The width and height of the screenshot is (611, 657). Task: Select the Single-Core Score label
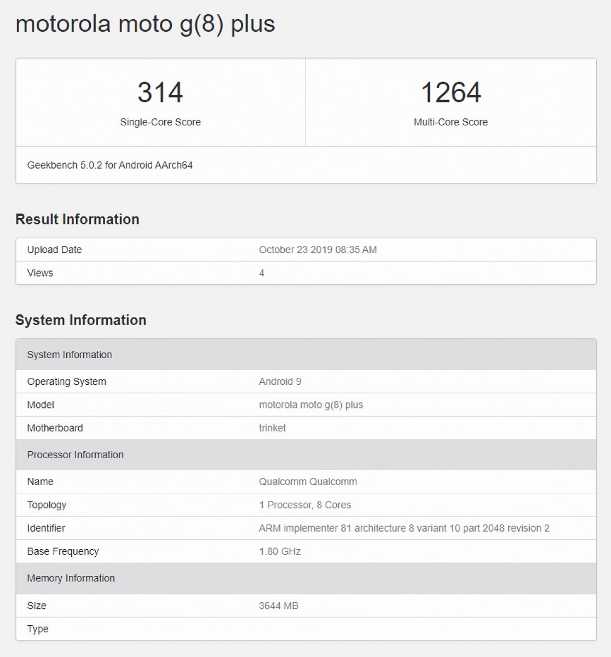pyautogui.click(x=160, y=122)
